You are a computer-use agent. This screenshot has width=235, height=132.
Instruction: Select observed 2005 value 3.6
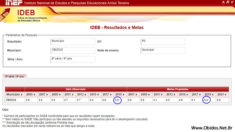tap(31, 100)
